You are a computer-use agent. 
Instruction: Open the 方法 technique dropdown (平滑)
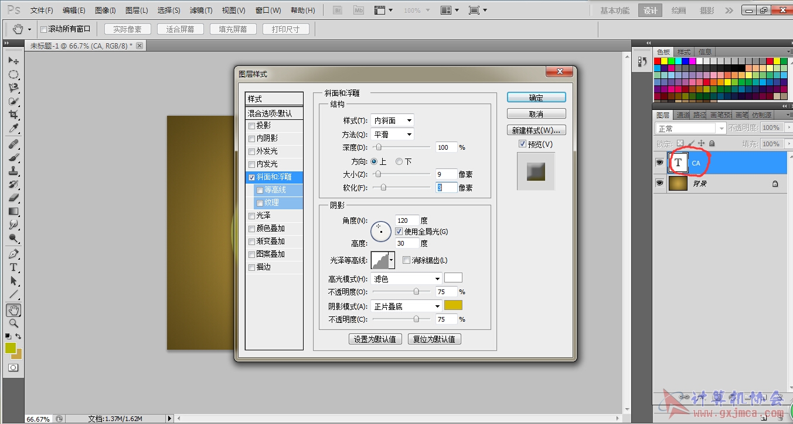[x=393, y=135]
